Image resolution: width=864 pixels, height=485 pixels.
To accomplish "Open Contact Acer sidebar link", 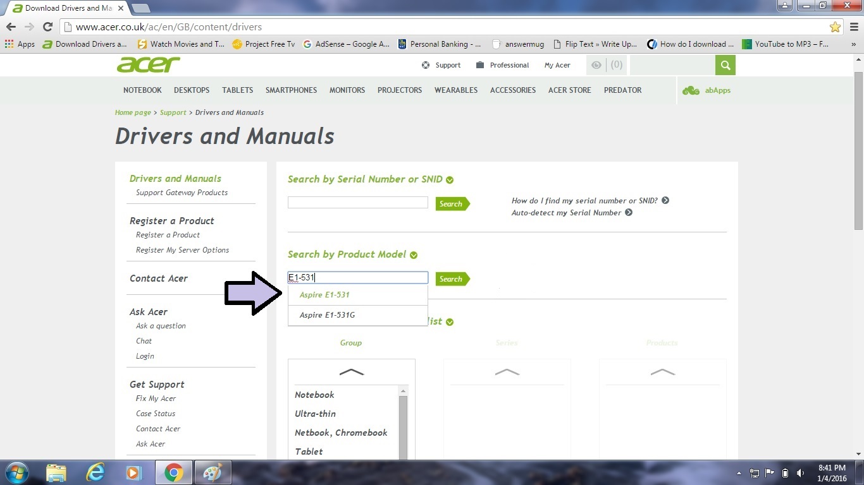I will (159, 278).
